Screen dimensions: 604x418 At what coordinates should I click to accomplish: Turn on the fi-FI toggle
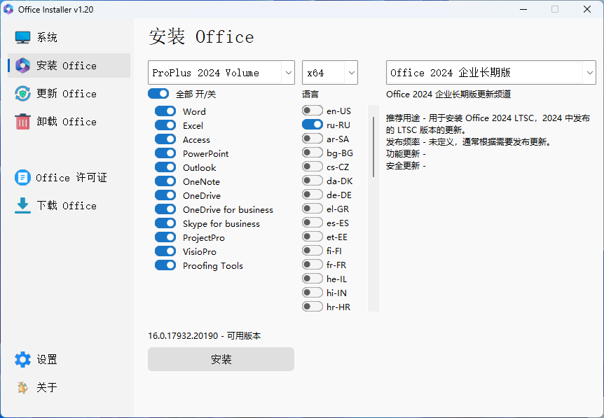[313, 251]
